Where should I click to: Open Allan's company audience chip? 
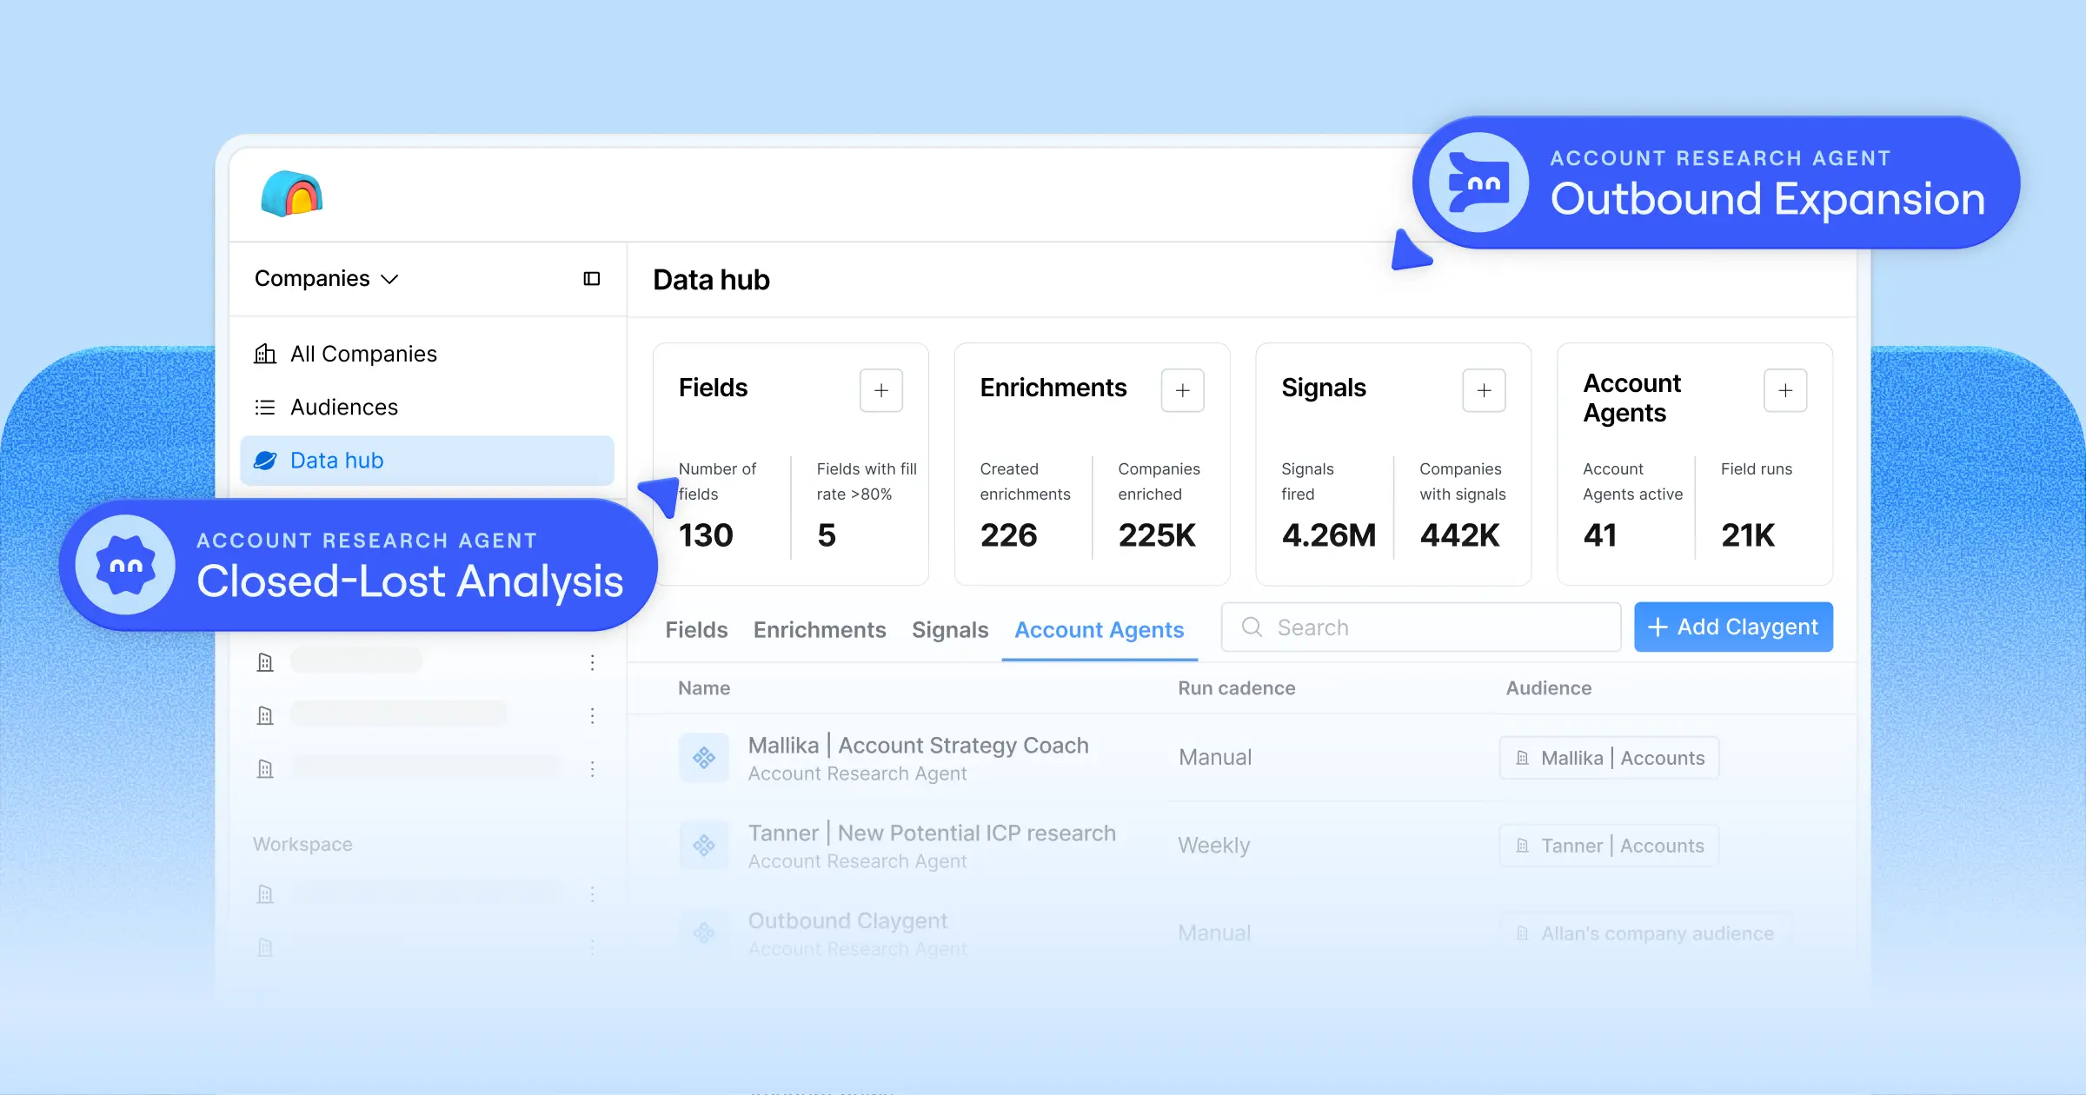(x=1645, y=933)
